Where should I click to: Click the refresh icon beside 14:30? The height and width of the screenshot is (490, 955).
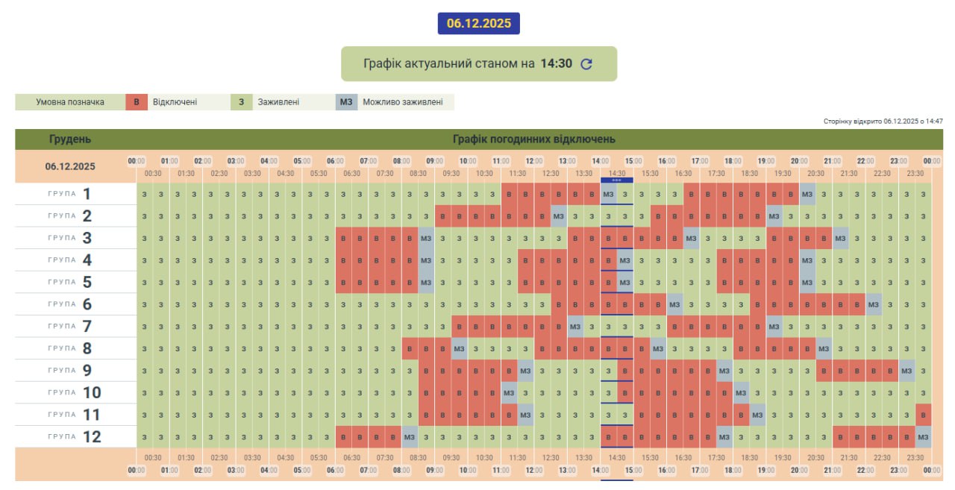coord(586,64)
